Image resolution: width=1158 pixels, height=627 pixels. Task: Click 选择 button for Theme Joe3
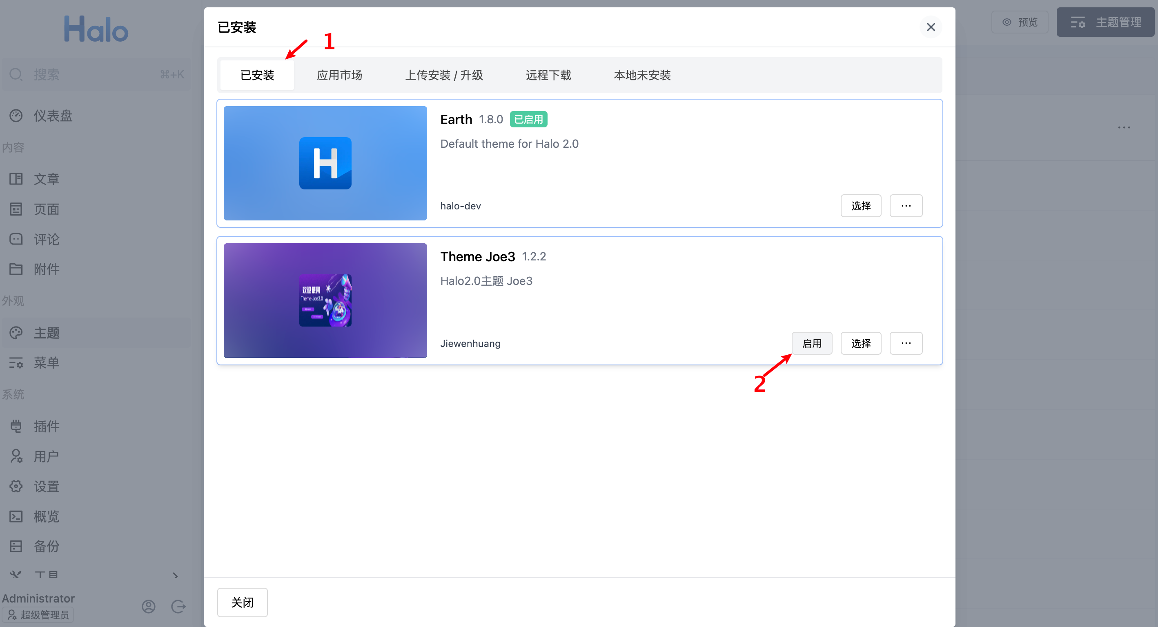point(861,343)
